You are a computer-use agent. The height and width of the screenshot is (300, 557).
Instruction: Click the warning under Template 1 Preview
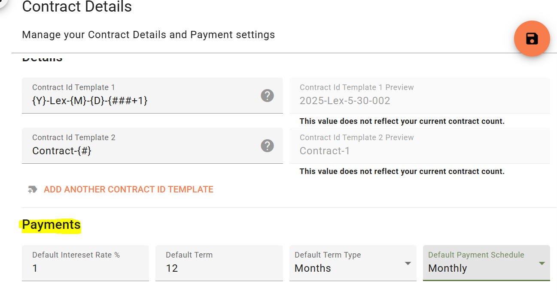coord(402,121)
